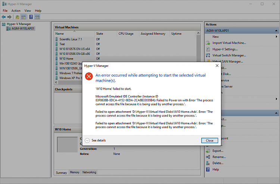Click the red error icon in dialog
The height and width of the screenshot is (184, 280).
coord(89,77)
